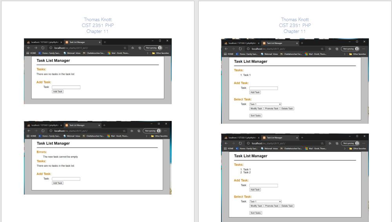Open the Chattahoochee Tec bookmark in the Errors screenshot
Viewport: 392px width, 222px height.
94,136
